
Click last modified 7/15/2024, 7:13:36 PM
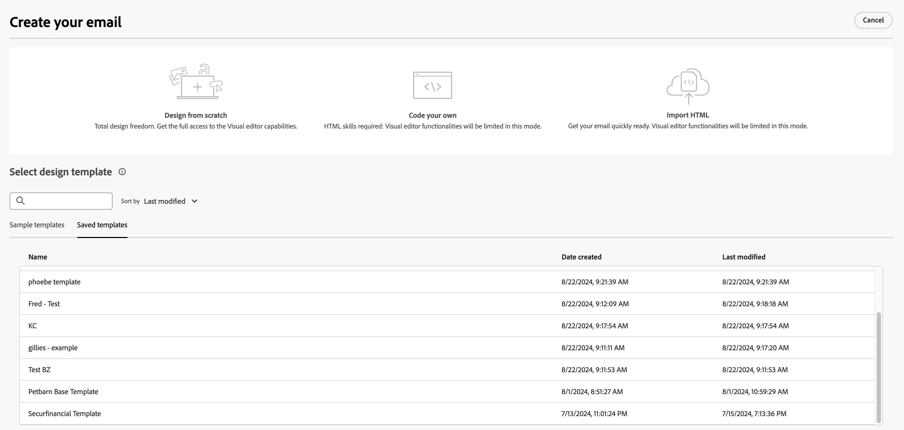coord(754,413)
